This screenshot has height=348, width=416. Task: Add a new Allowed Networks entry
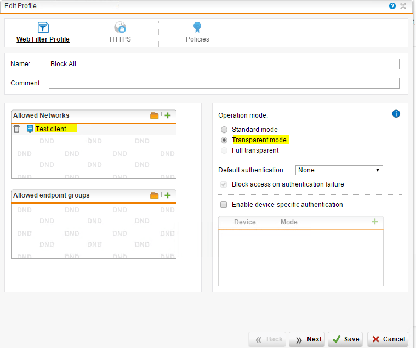pos(167,115)
